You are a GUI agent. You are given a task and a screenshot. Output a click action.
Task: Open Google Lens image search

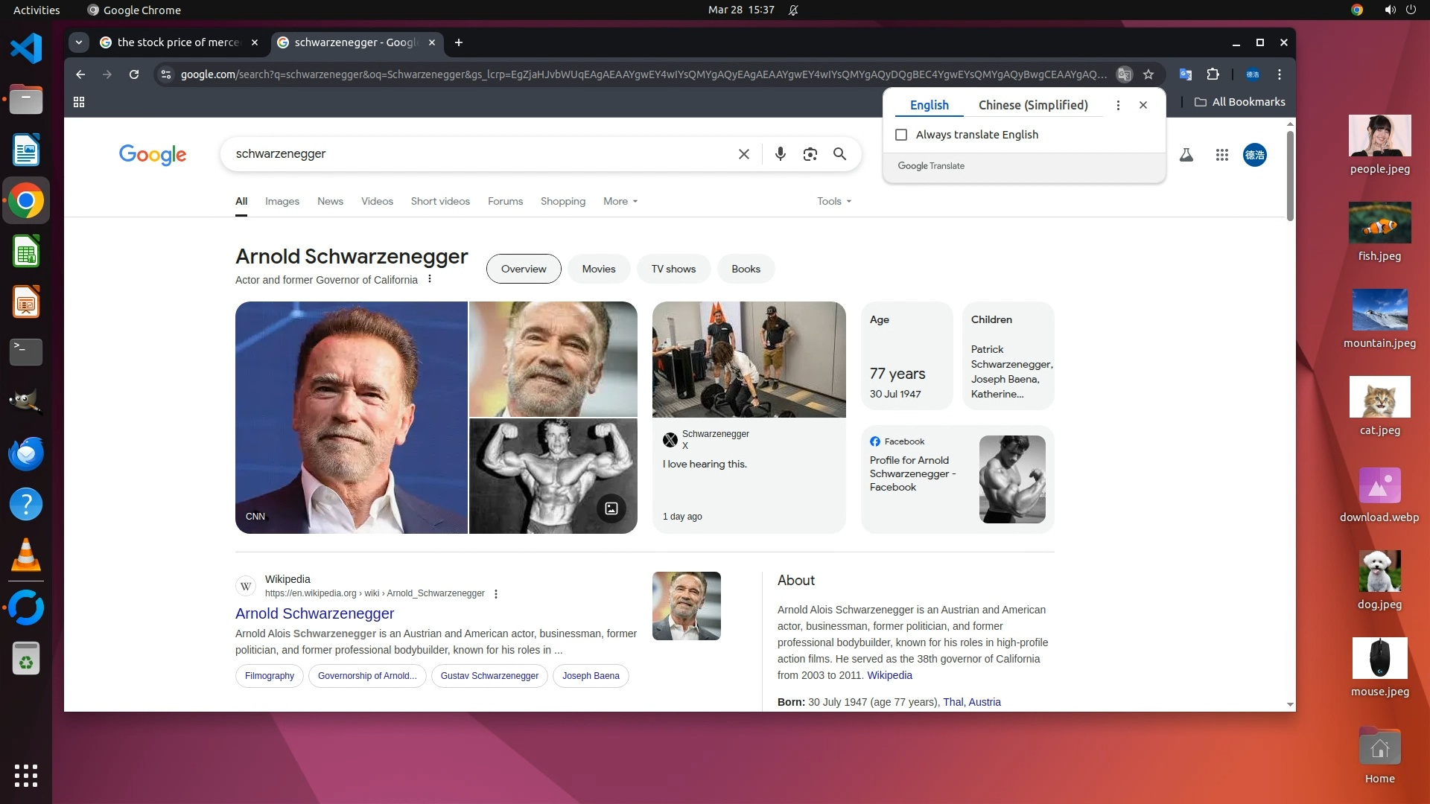point(810,154)
